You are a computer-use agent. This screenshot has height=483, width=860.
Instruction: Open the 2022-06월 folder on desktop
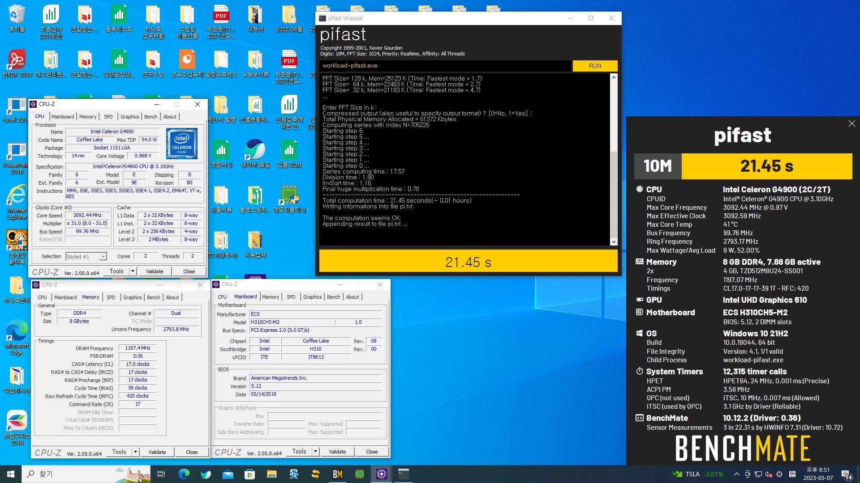[x=289, y=18]
